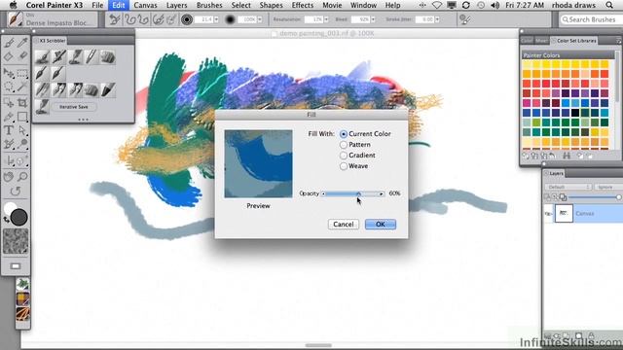Pick the black swatch in Painter Colors
The height and width of the screenshot is (350, 623).
click(x=575, y=113)
